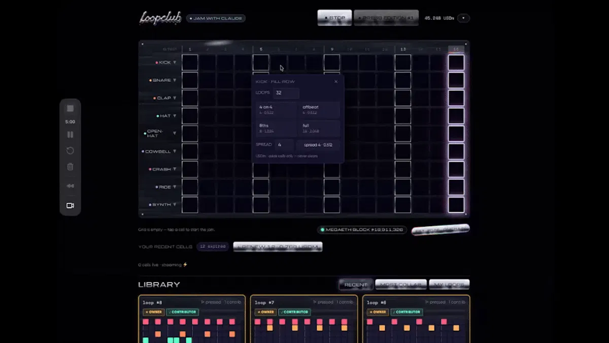Click the OWNER badge on loop #6
The image size is (609, 343).
378,312
